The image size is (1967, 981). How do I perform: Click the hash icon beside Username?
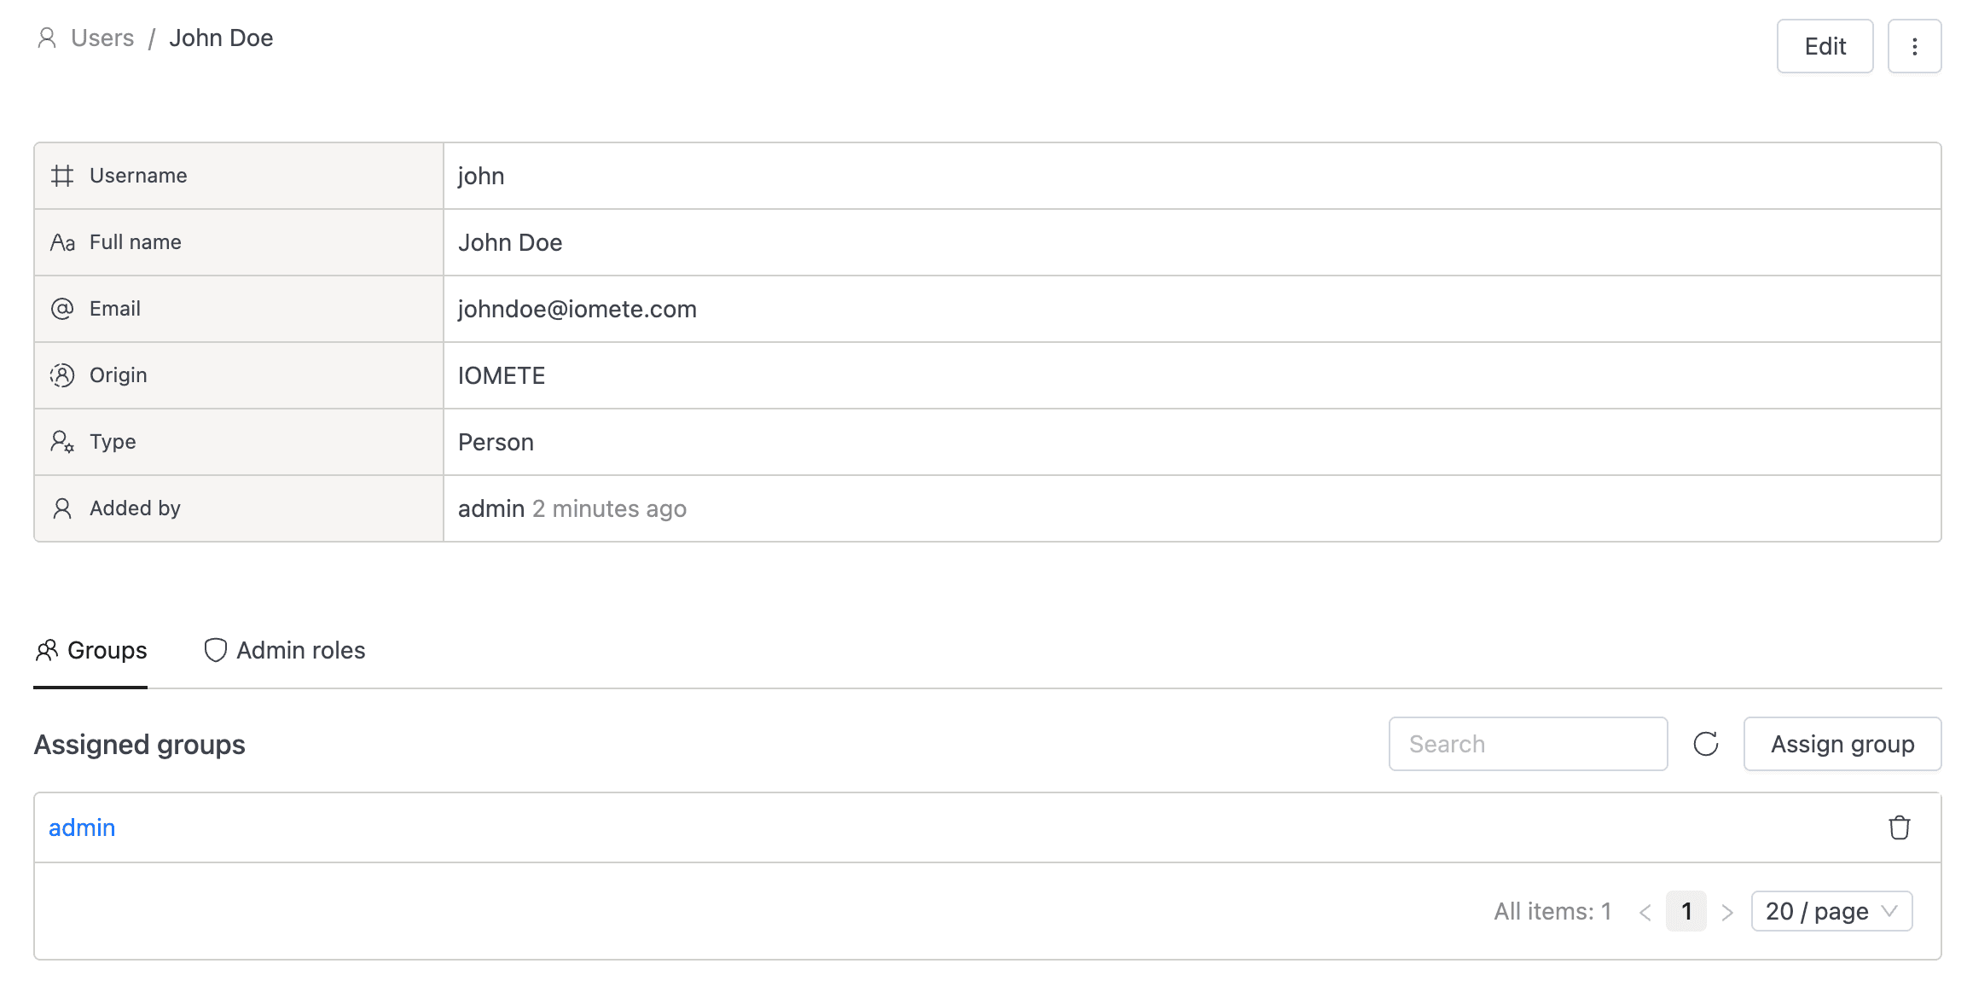(x=62, y=176)
